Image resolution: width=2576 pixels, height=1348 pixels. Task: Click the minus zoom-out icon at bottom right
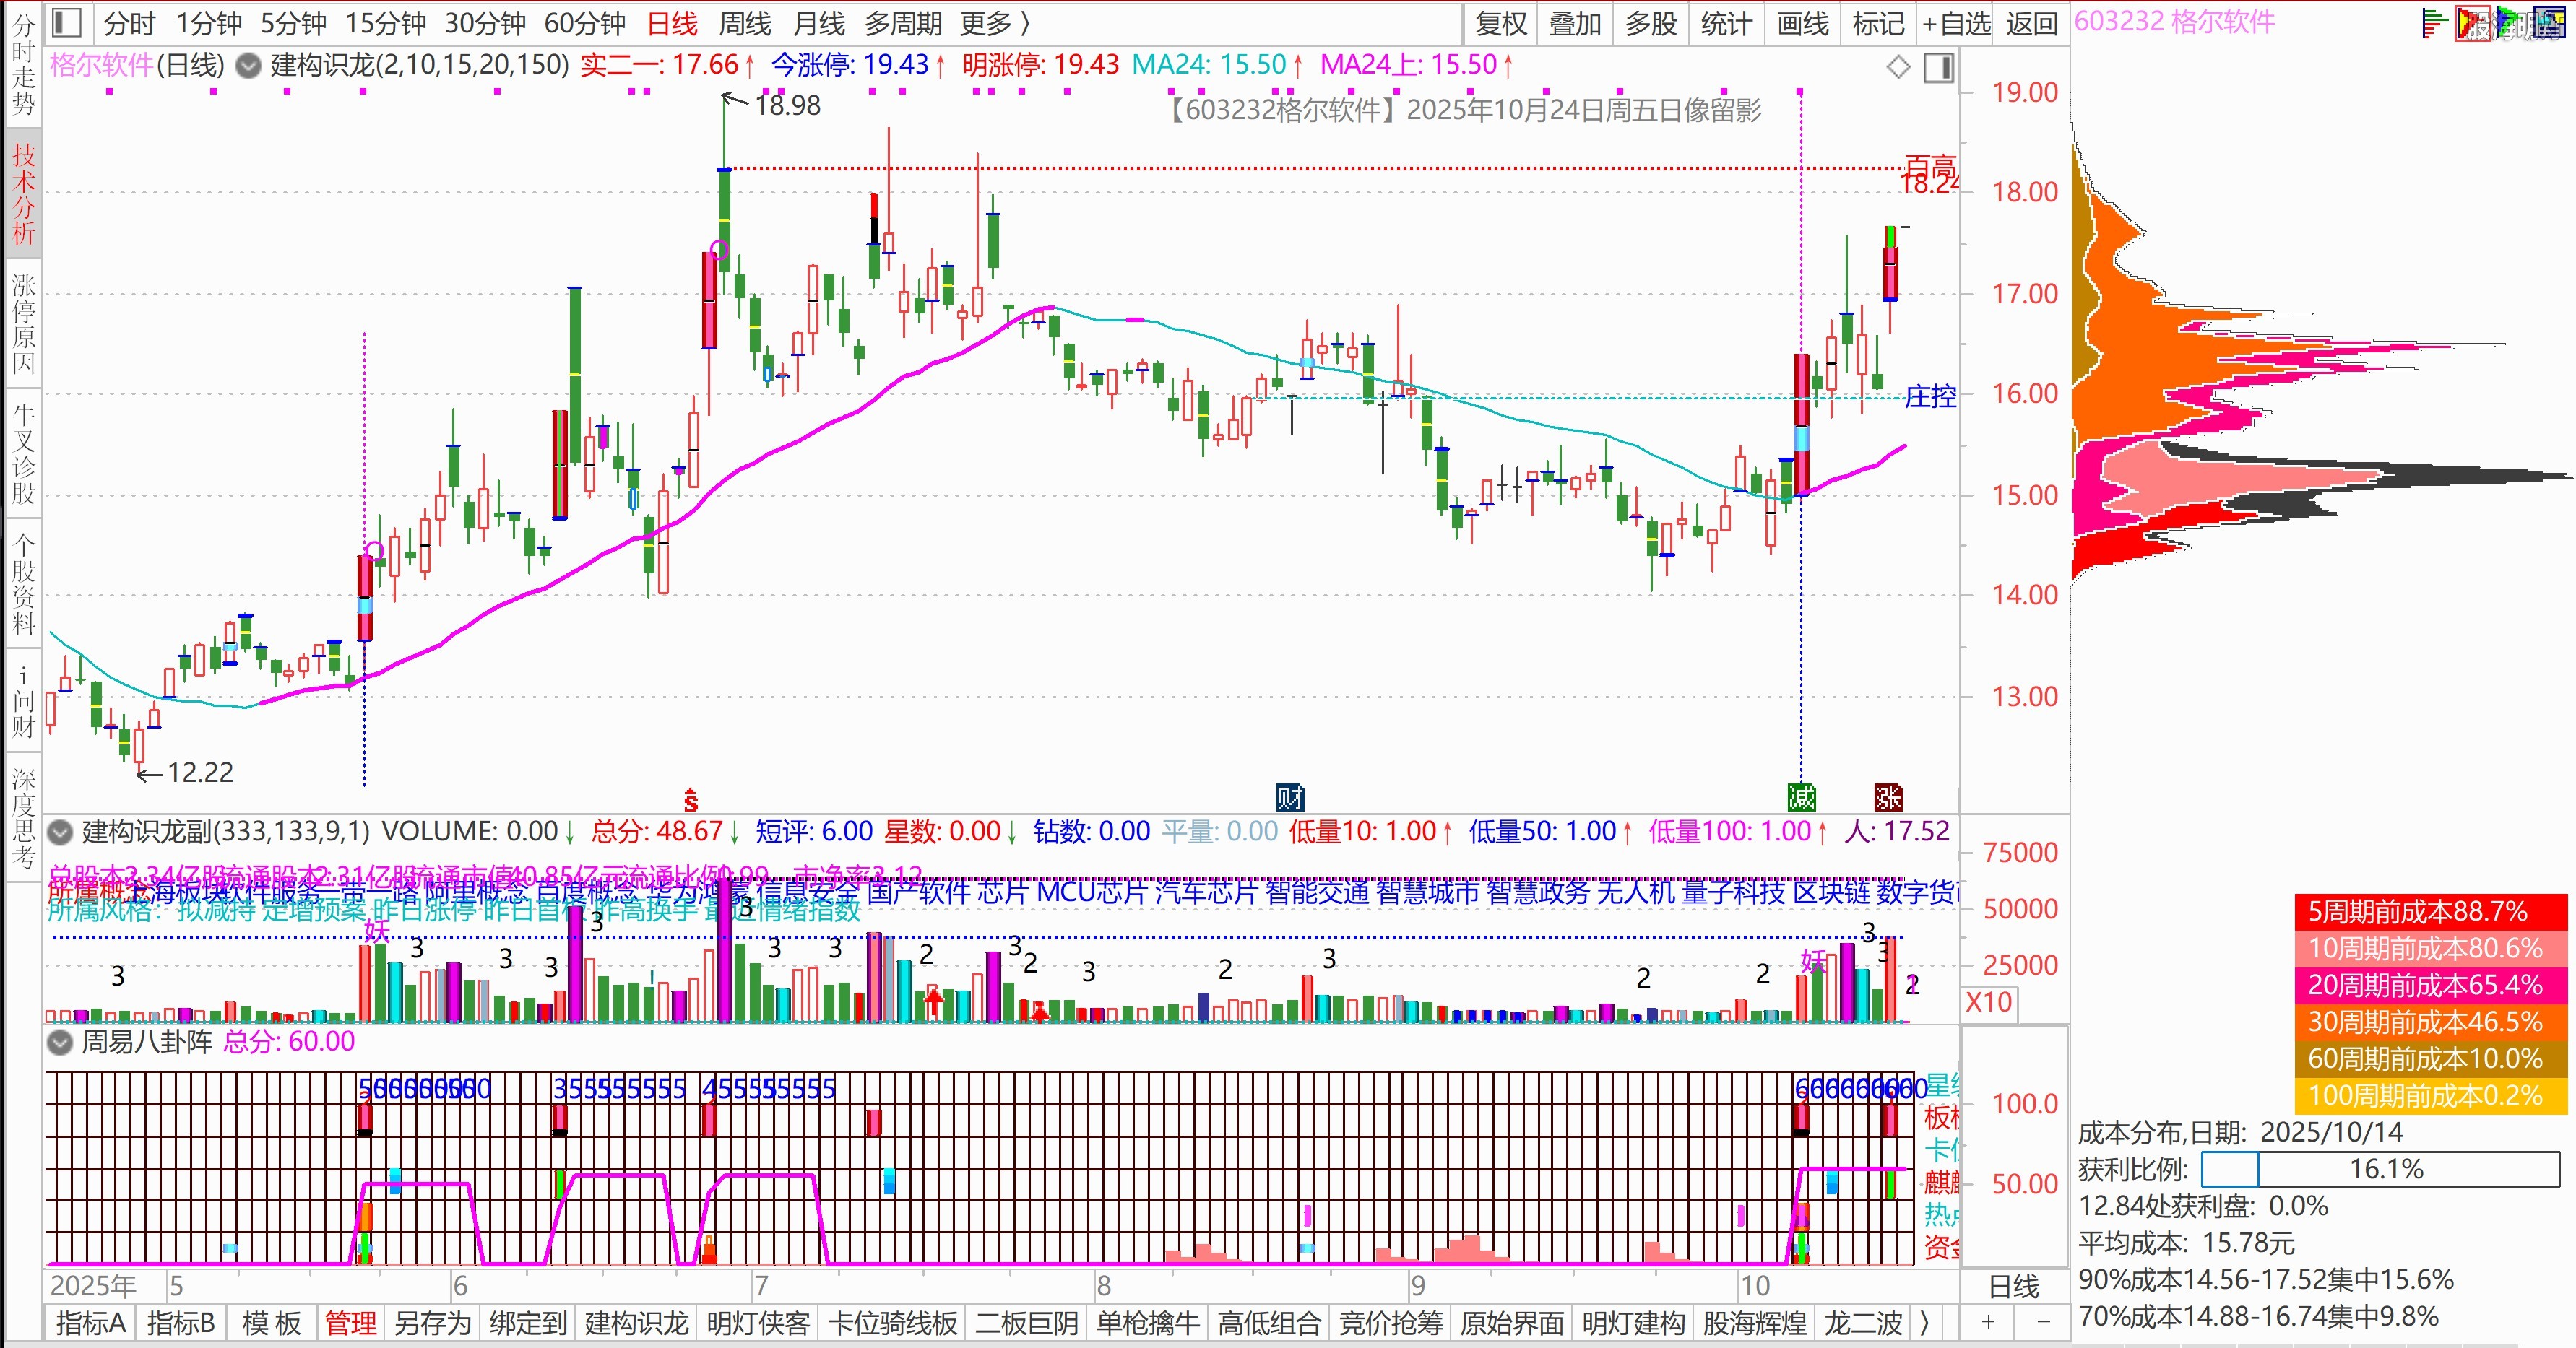2043,1323
